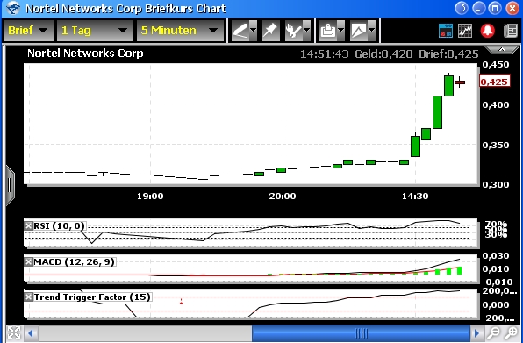Click the Trend Trigger Factor (15) label
Image resolution: width=523 pixels, height=343 pixels.
[x=92, y=297]
